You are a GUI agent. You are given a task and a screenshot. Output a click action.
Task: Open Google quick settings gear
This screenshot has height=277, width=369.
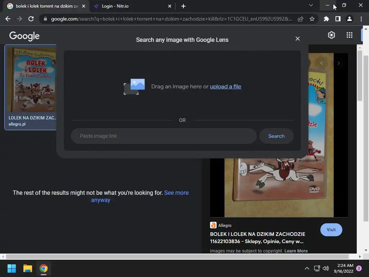click(x=332, y=35)
